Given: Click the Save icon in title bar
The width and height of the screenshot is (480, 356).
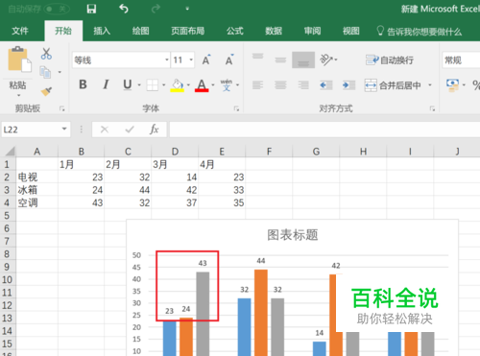Looking at the screenshot, I should click(x=91, y=9).
